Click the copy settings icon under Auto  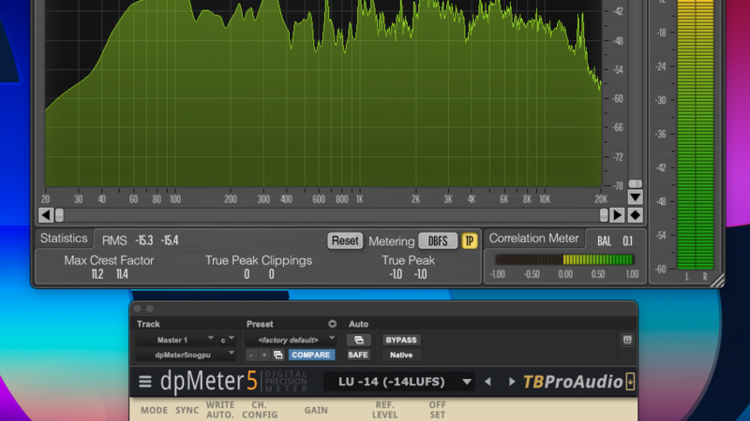pyautogui.click(x=358, y=340)
